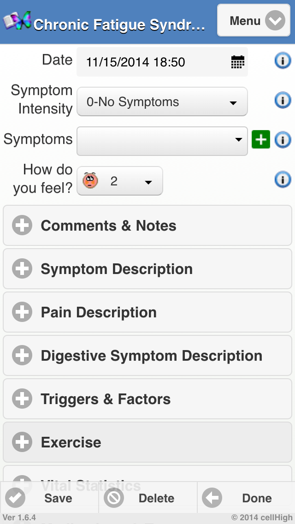Expand the Comments & Notes section
The image size is (295, 524).
tap(147, 226)
